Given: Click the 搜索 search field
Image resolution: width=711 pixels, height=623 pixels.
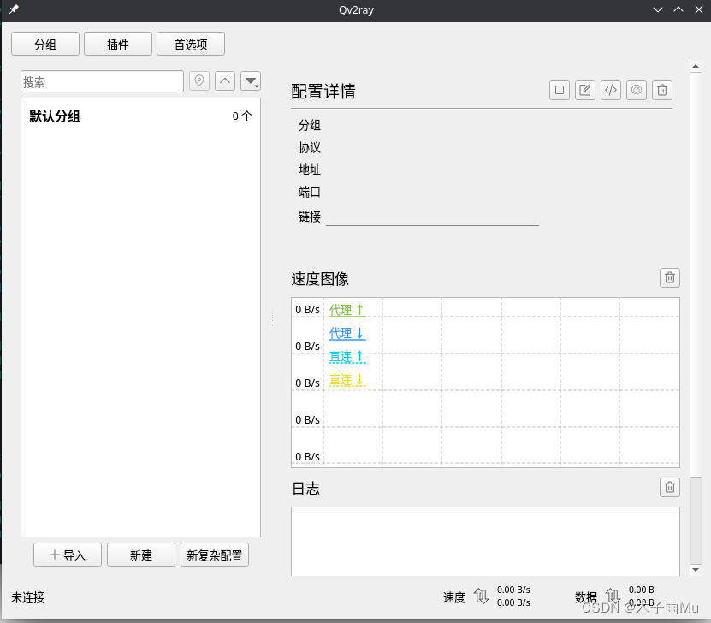Looking at the screenshot, I should click(102, 81).
